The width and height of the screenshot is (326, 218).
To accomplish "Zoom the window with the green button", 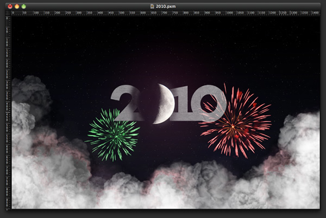I will pyautogui.click(x=24, y=7).
